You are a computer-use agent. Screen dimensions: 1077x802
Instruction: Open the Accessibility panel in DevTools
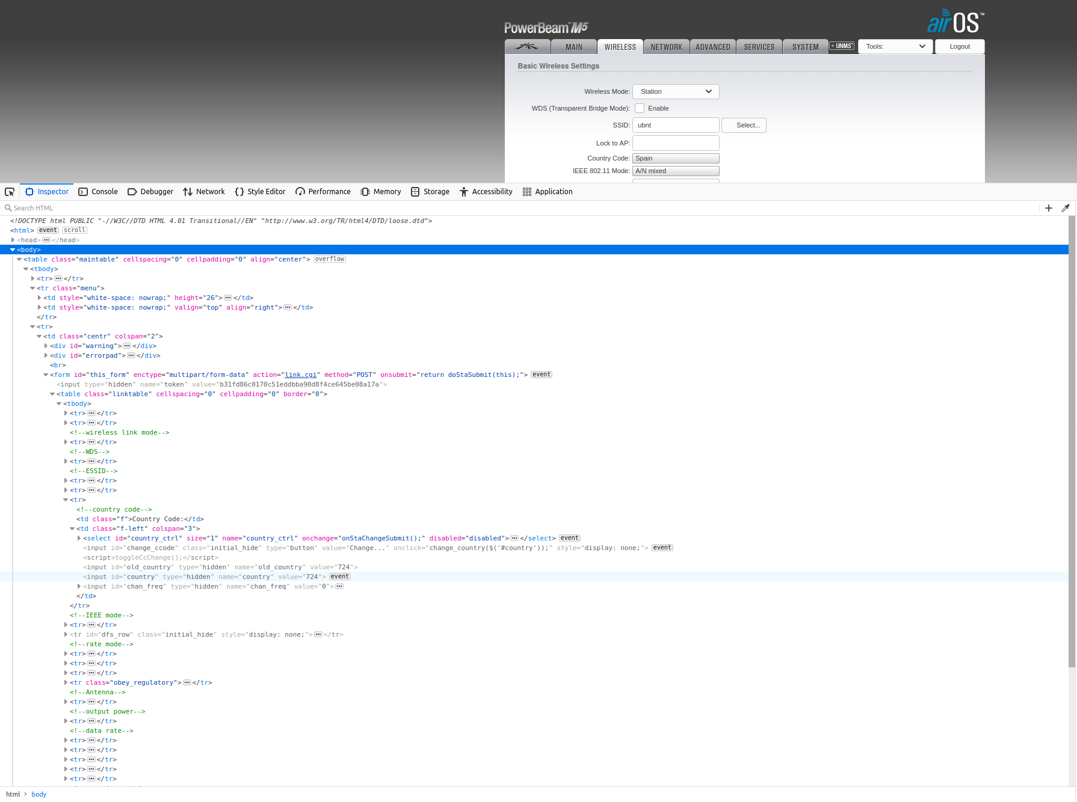tap(486, 191)
